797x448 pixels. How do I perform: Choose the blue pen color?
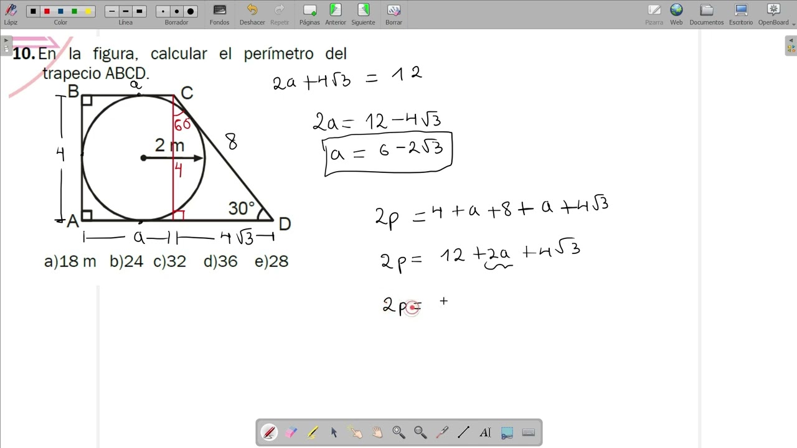(x=60, y=11)
